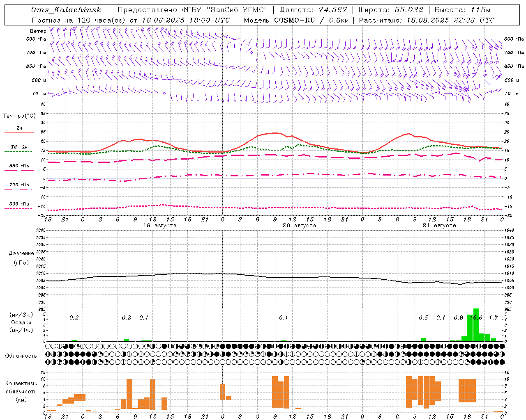The image size is (526, 420).
Task: Click the forecast start time 18:00 UTC
Action: (x=210, y=20)
